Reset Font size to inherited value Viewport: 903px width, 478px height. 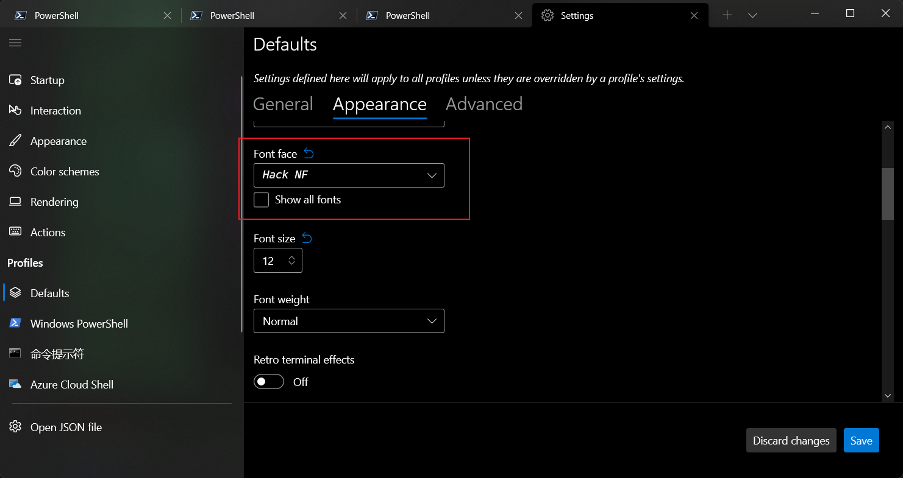(x=307, y=238)
